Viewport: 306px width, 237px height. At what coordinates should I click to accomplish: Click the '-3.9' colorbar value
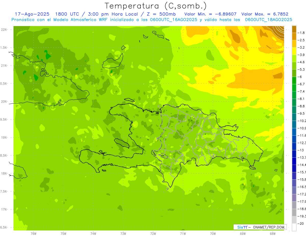pyautogui.click(x=301, y=55)
